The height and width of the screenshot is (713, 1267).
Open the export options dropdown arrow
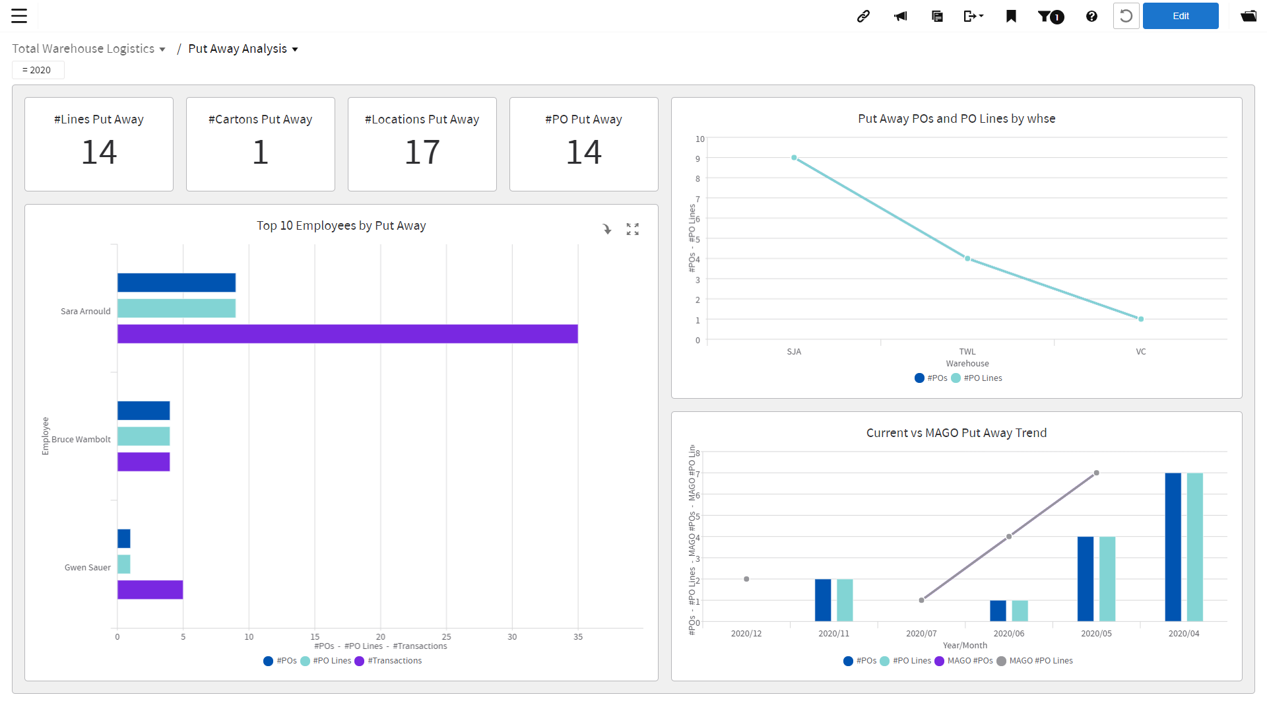coord(981,16)
